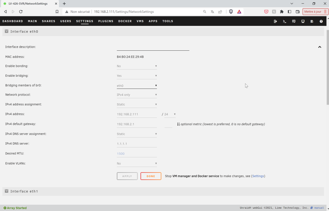329x211 pixels.
Task: Open the VMs menu
Action: tap(140, 21)
